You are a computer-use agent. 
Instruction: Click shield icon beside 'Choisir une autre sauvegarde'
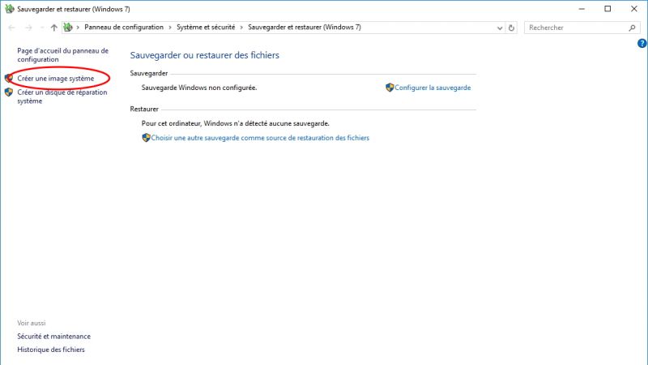click(146, 137)
